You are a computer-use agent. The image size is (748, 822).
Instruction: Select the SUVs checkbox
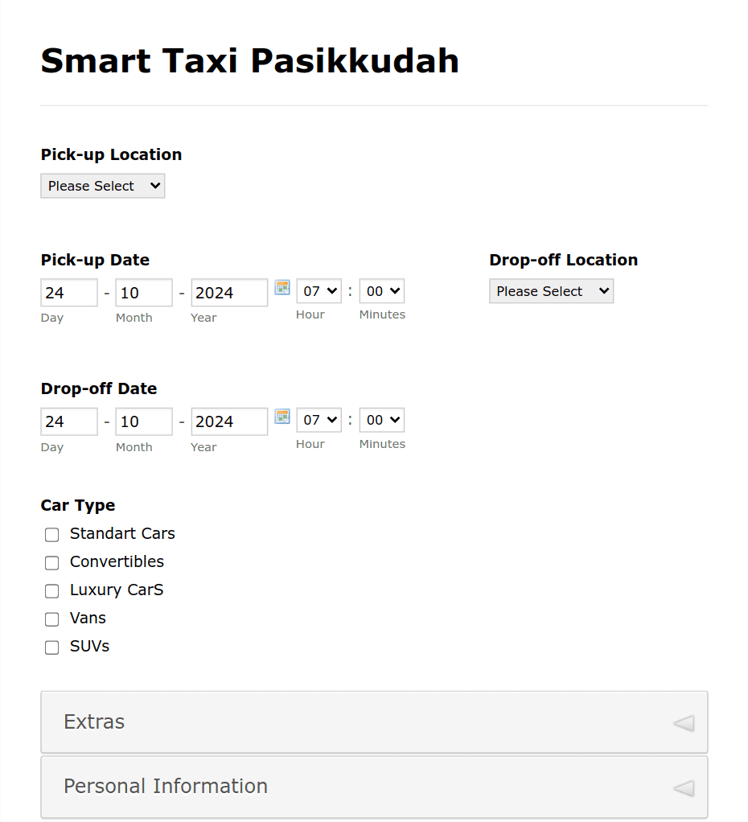[x=52, y=648]
